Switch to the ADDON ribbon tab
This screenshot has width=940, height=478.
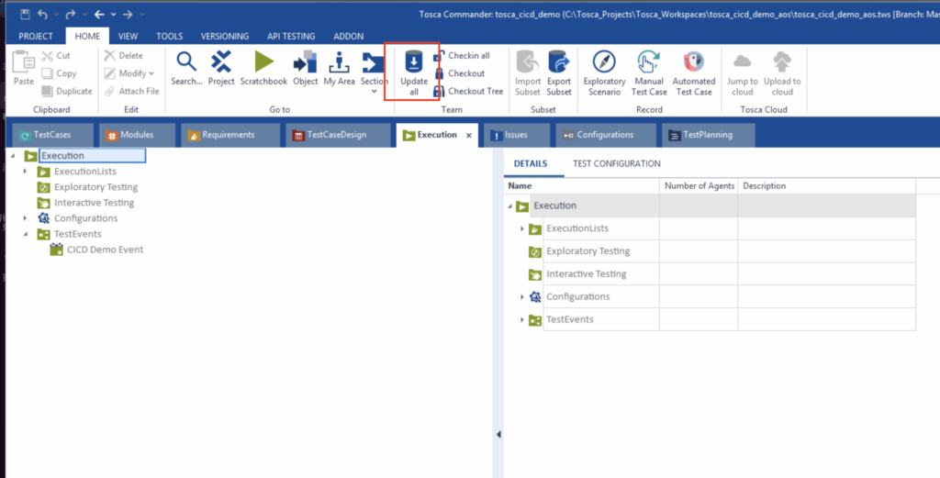(348, 36)
